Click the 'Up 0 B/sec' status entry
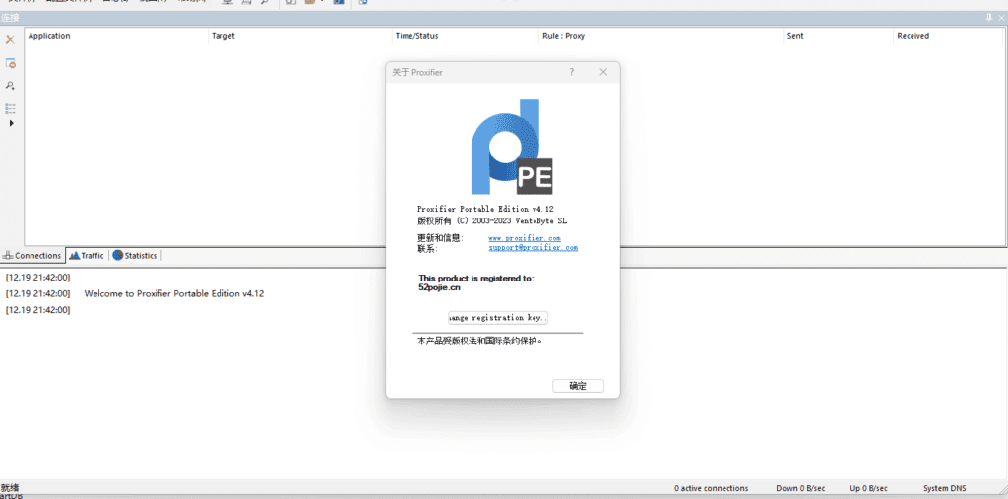The height and width of the screenshot is (499, 1008). [868, 488]
